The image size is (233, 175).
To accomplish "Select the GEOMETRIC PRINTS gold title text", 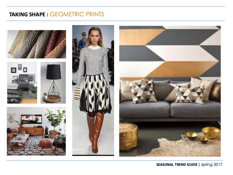I will tap(77, 14).
